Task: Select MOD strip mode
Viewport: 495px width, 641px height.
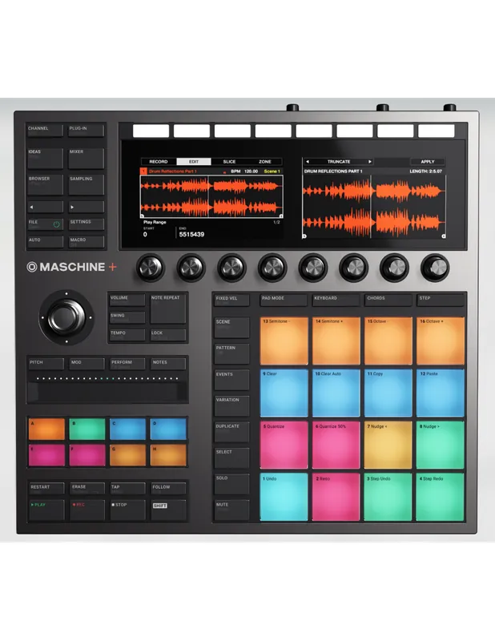Action: click(x=87, y=364)
